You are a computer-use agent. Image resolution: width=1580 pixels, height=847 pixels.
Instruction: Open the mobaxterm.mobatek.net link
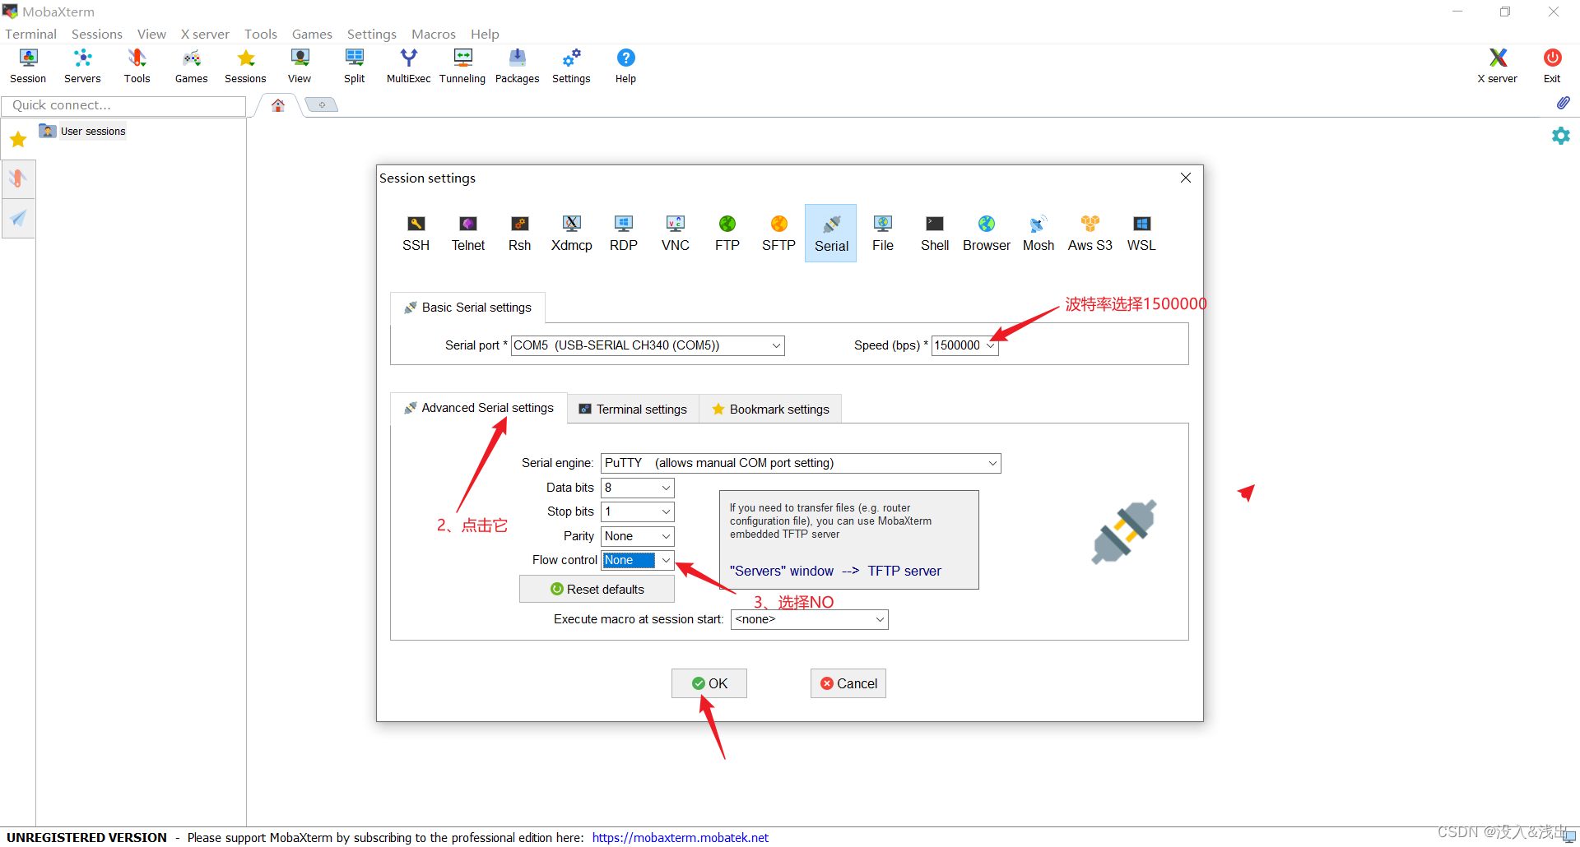pyautogui.click(x=681, y=837)
